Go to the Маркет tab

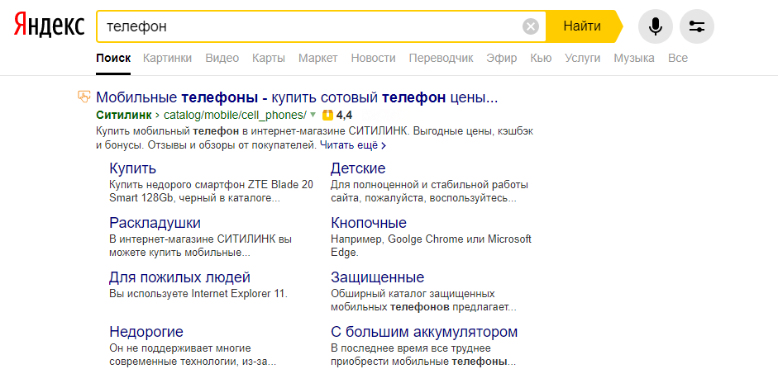click(317, 58)
